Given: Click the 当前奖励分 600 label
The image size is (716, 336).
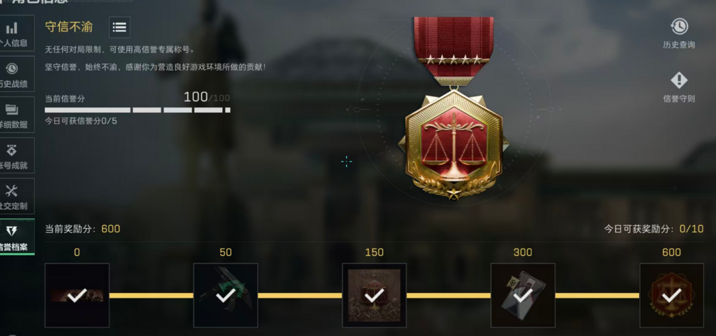Looking at the screenshot, I should [83, 229].
